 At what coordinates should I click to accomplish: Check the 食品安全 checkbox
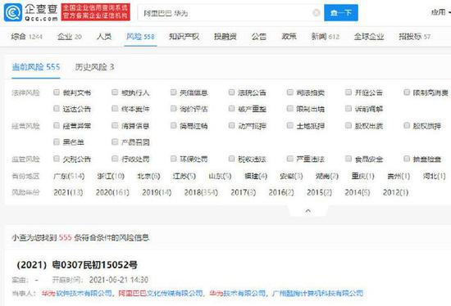coord(348,159)
